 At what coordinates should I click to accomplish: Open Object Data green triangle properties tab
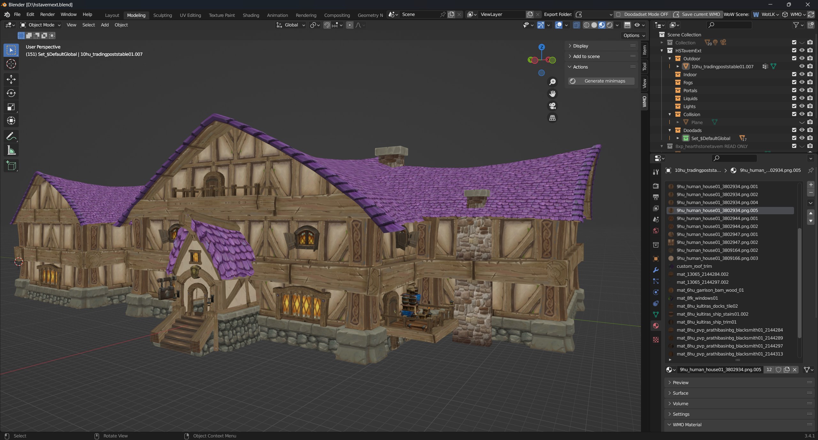point(656,314)
